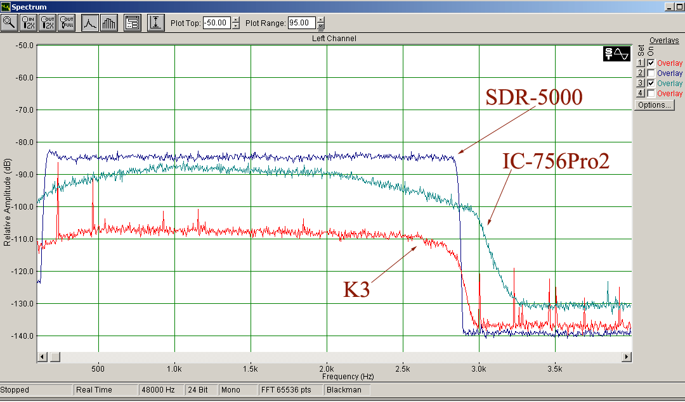685x402 pixels.
Task: Click the 'Real Time' status bar entry
Action: pyautogui.click(x=105, y=390)
